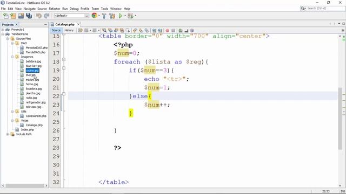Click Find Previous Occurrence icon
Screen dimensions: 346x194
110,30
